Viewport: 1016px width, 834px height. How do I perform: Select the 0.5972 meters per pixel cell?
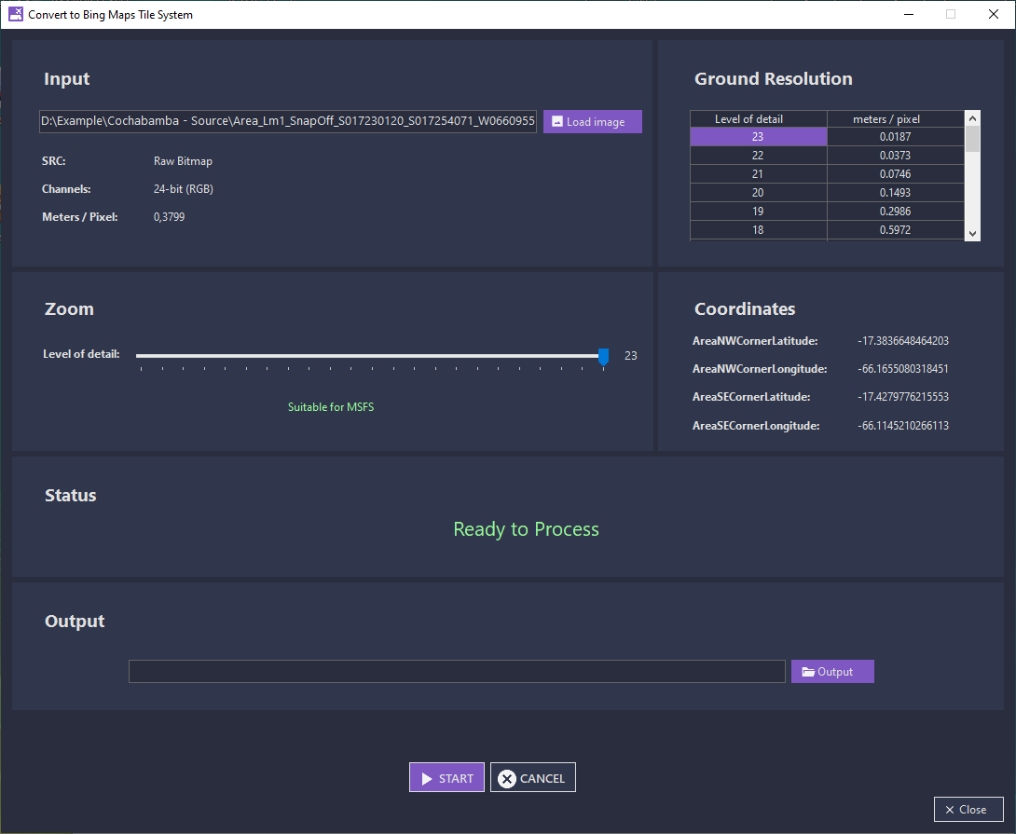895,230
